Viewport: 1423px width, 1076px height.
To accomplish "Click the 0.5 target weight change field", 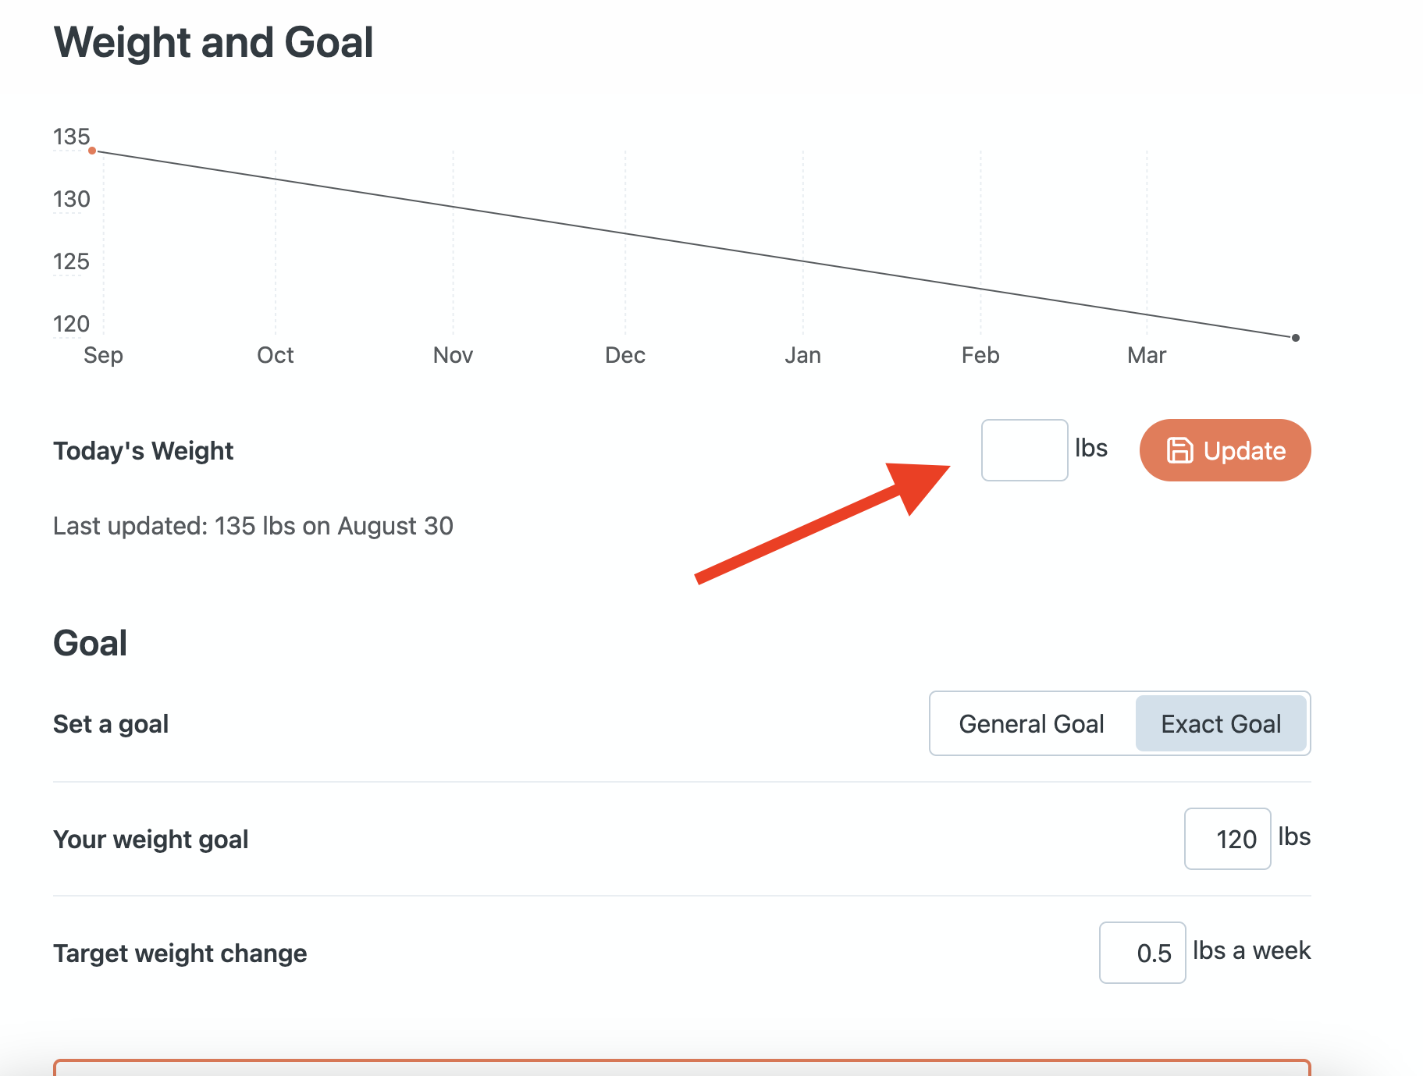I will pyautogui.click(x=1142, y=953).
